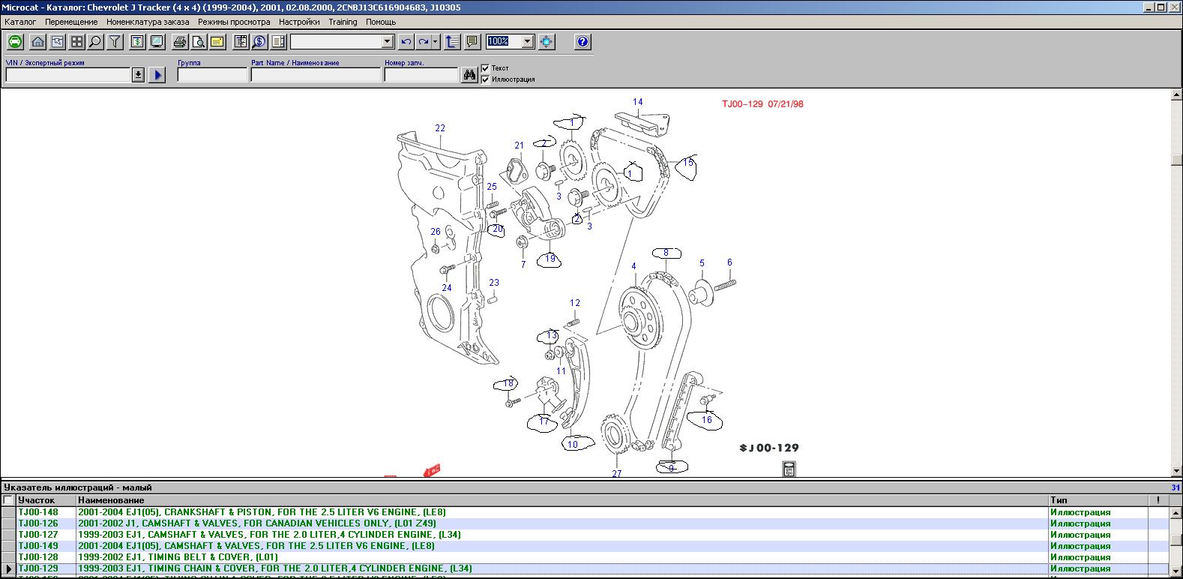
Task: Click the blue play arrow beside VIN
Action: 157,75
